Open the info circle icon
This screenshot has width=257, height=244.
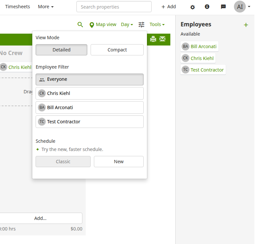(207, 7)
